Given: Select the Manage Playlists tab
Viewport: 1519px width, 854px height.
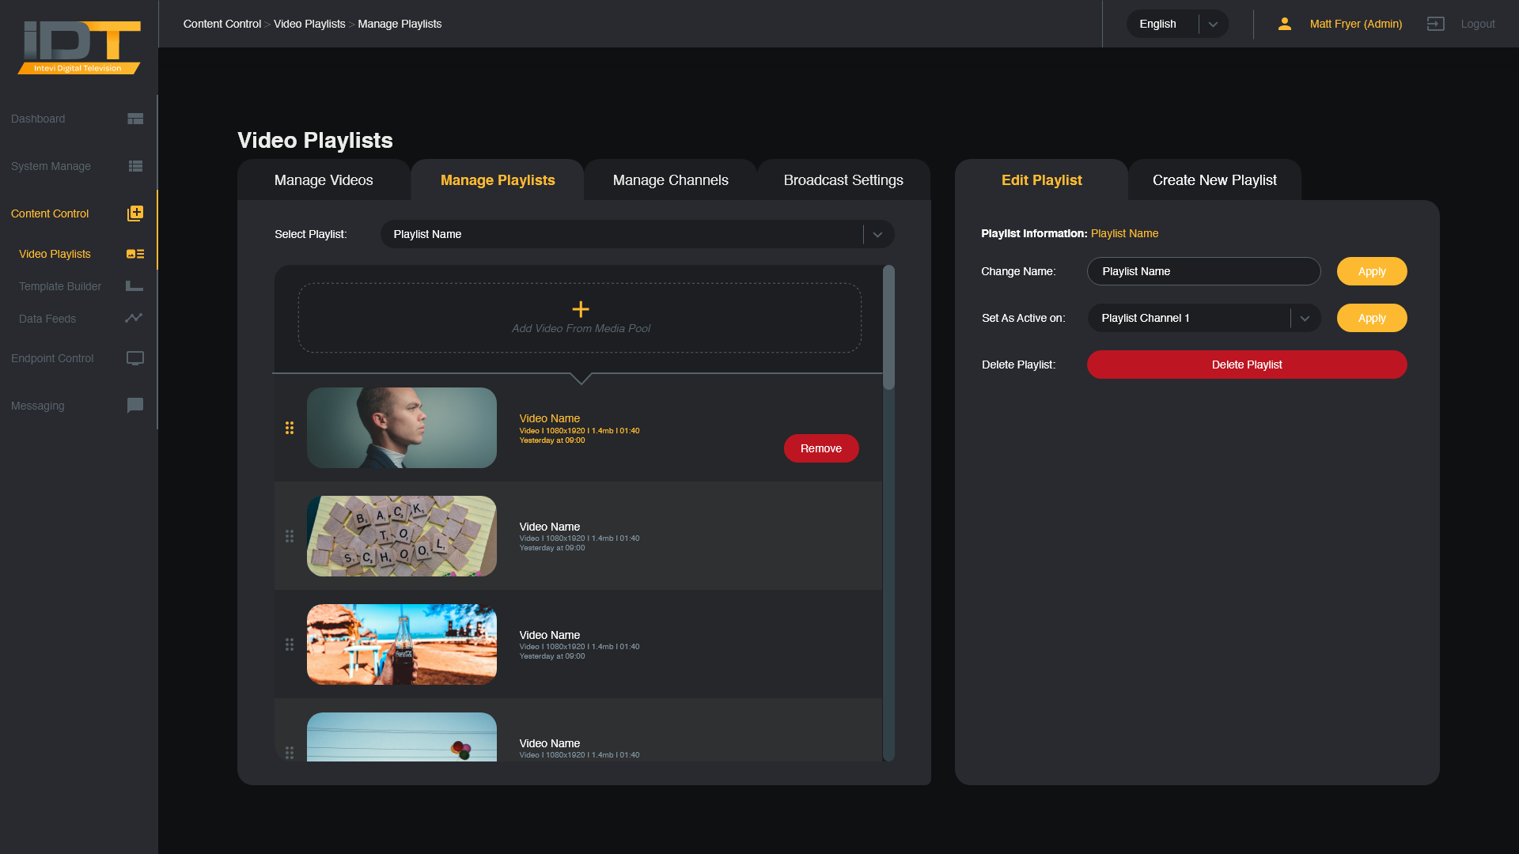Looking at the screenshot, I should [x=498, y=180].
